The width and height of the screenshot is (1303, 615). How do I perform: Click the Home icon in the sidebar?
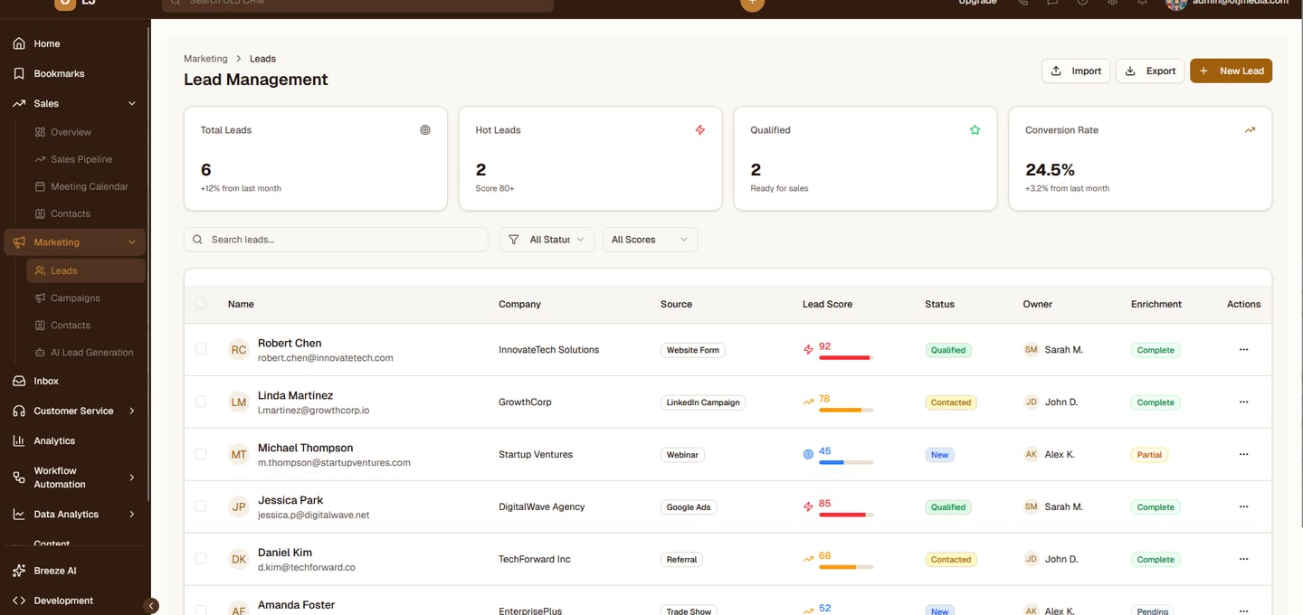click(19, 43)
